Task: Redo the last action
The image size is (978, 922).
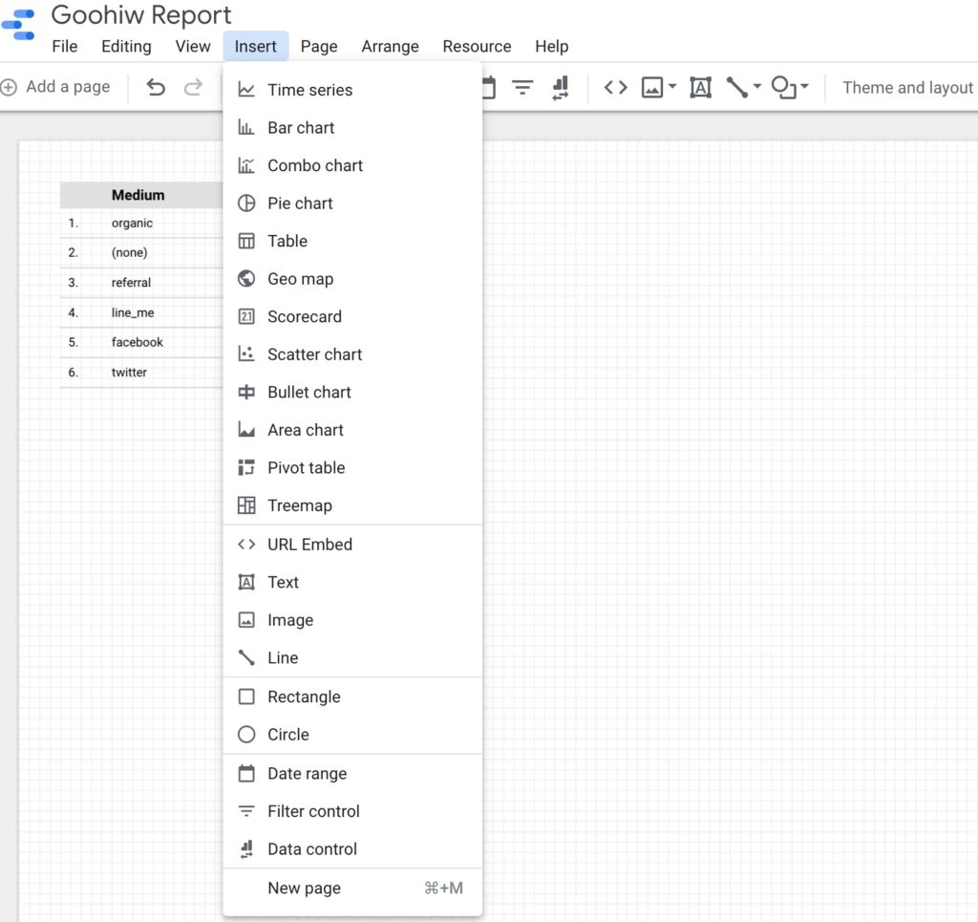Action: pos(193,86)
